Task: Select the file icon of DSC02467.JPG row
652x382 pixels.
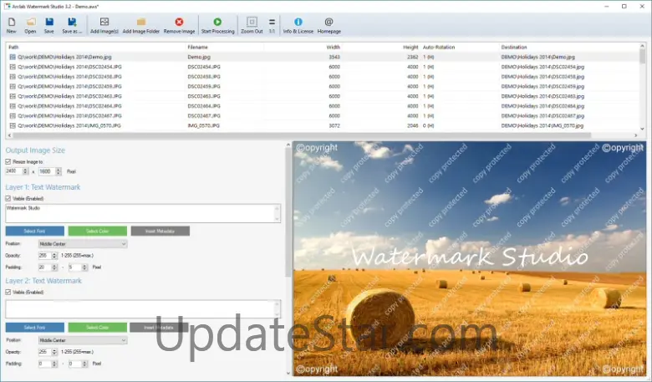Action: click(x=13, y=116)
